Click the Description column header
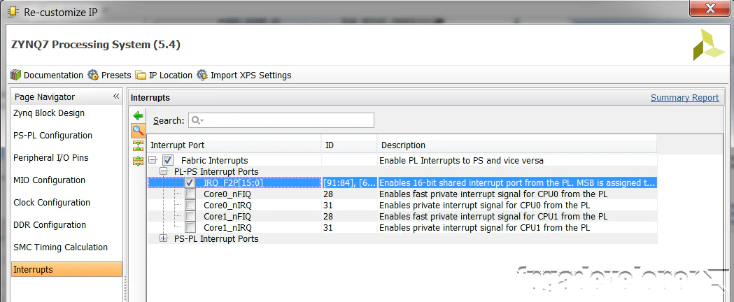The height and width of the screenshot is (302, 734). 517,145
